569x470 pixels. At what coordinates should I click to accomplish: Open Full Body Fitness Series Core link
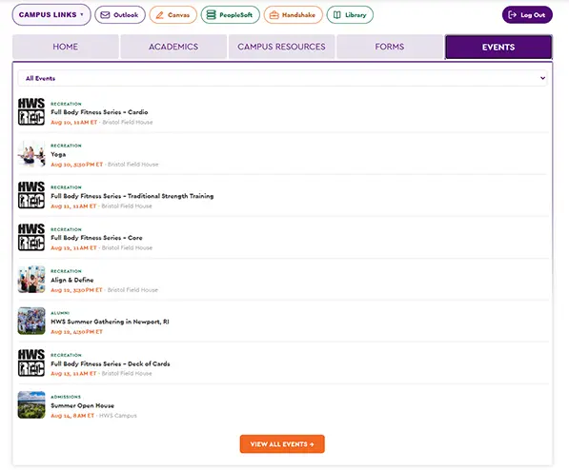(x=96, y=238)
